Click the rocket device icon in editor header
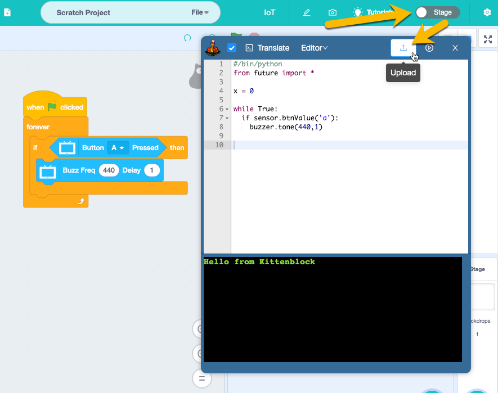The width and height of the screenshot is (498, 393). (213, 48)
